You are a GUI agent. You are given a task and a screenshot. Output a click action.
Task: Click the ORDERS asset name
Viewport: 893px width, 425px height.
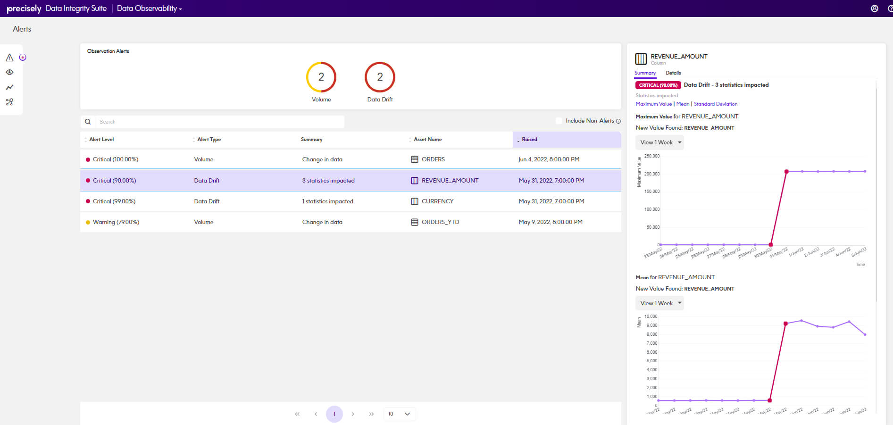tap(433, 159)
